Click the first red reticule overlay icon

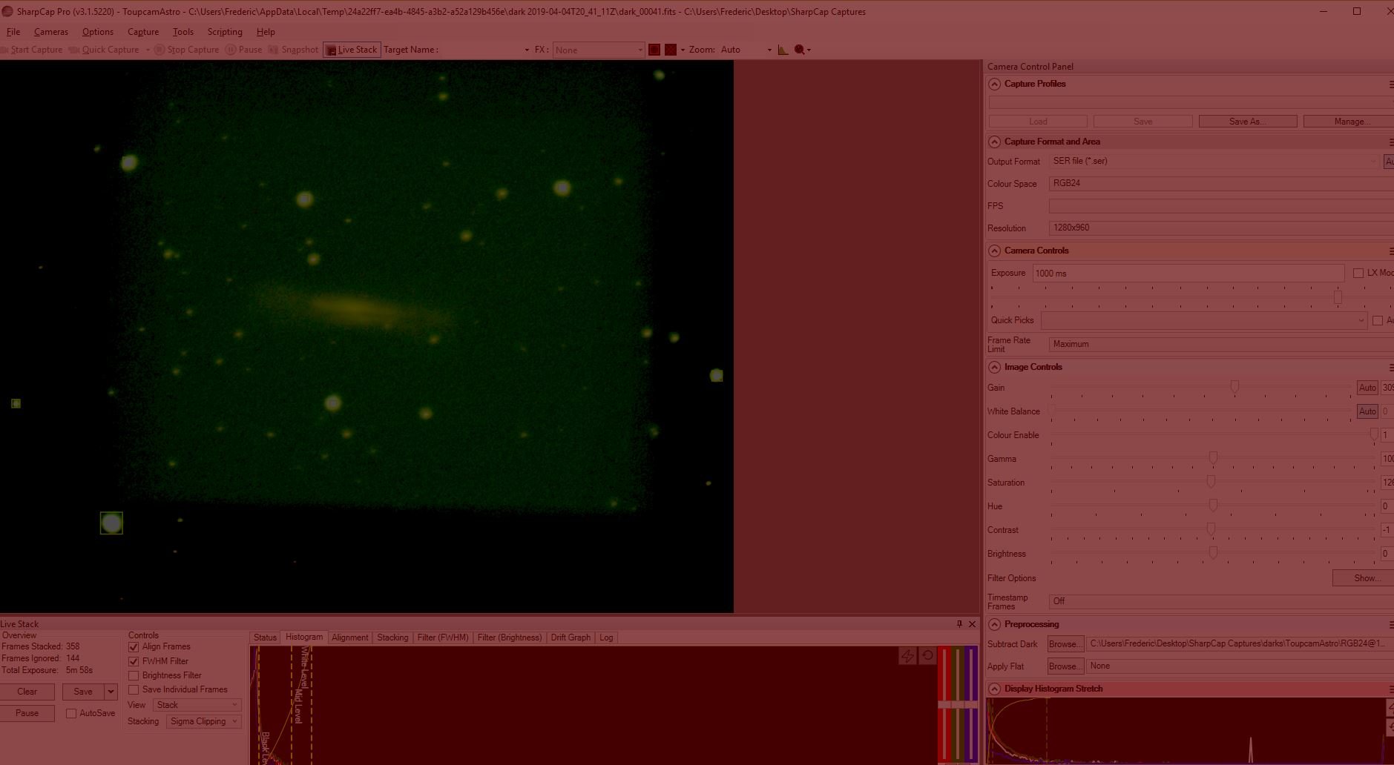pyautogui.click(x=654, y=50)
